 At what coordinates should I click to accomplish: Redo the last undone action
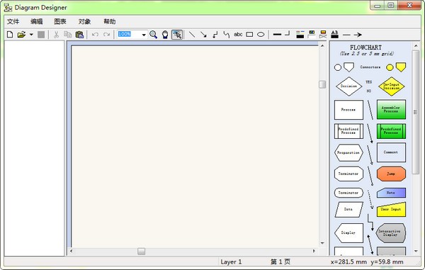pyautogui.click(x=106, y=35)
